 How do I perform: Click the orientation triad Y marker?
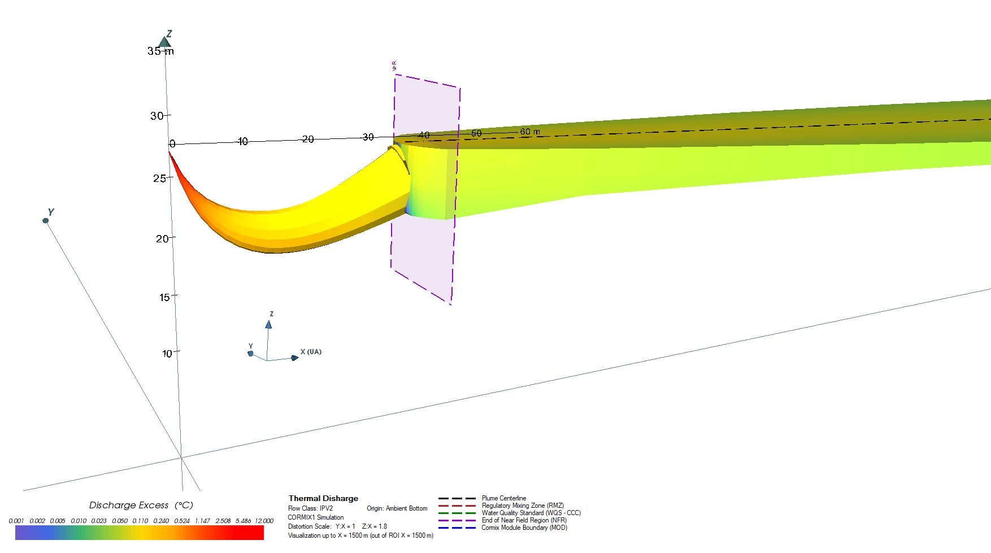[x=250, y=354]
